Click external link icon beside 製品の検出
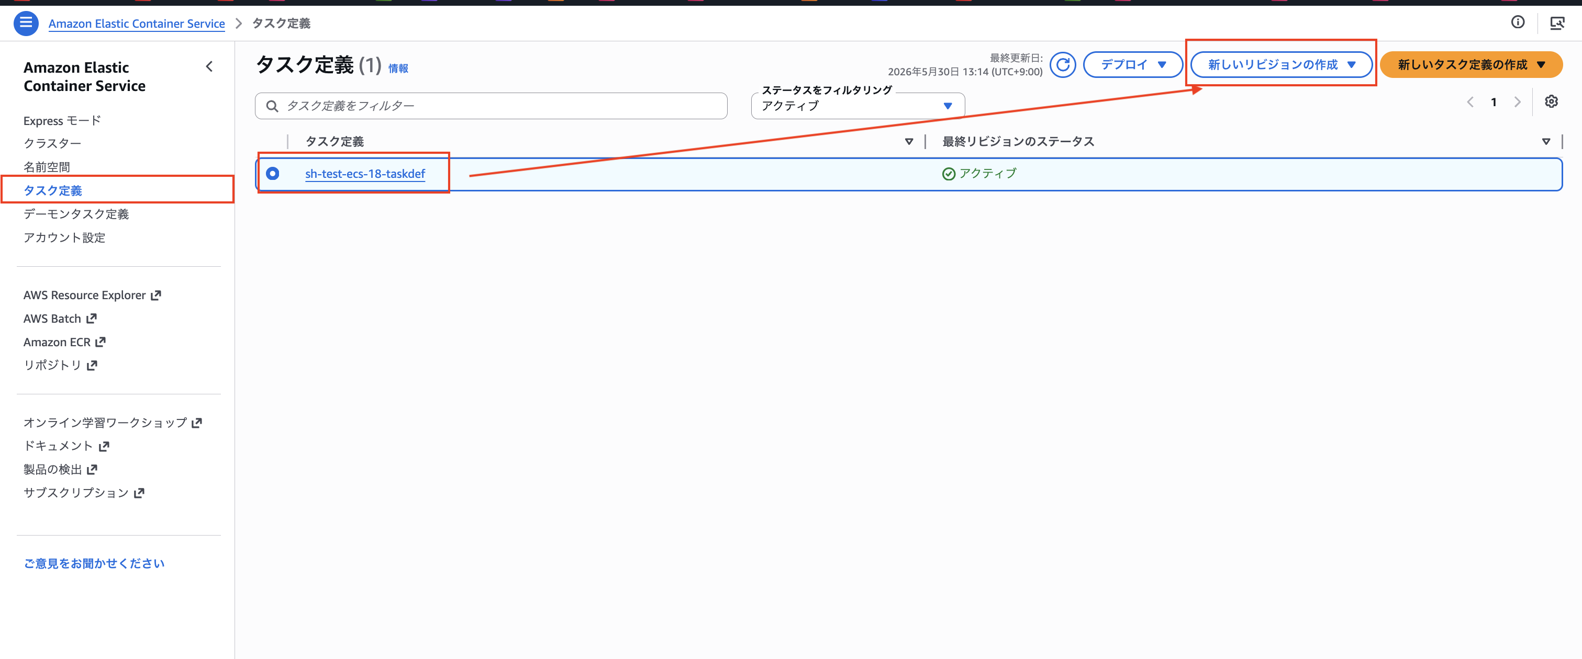 point(92,469)
